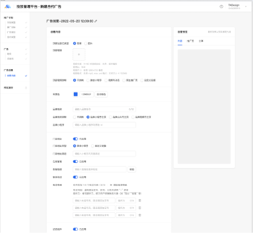Switch to the third preview tab
This screenshot has width=253, height=234.
[x=201, y=41]
